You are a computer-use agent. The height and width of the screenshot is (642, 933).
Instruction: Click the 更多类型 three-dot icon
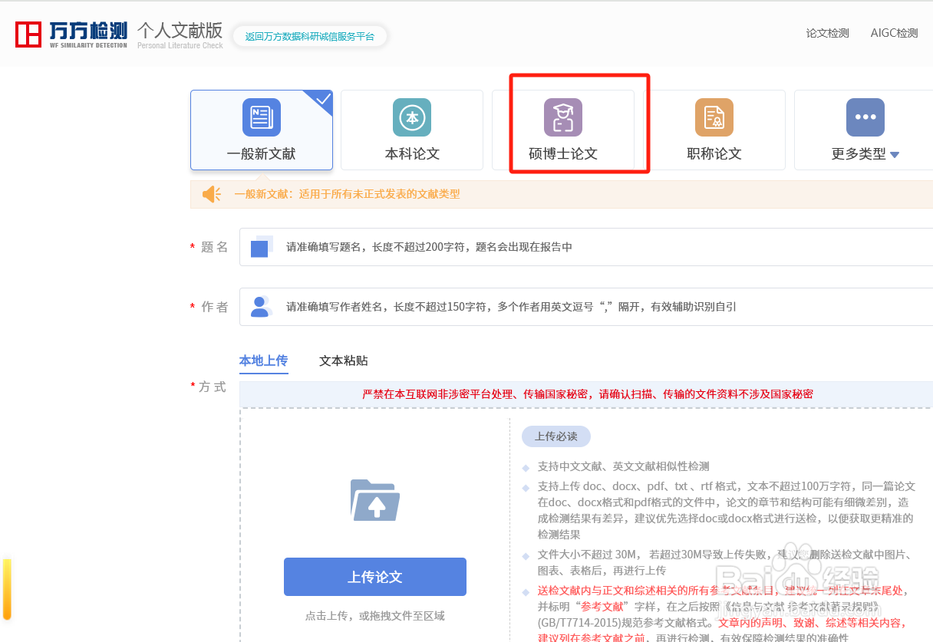[865, 117]
